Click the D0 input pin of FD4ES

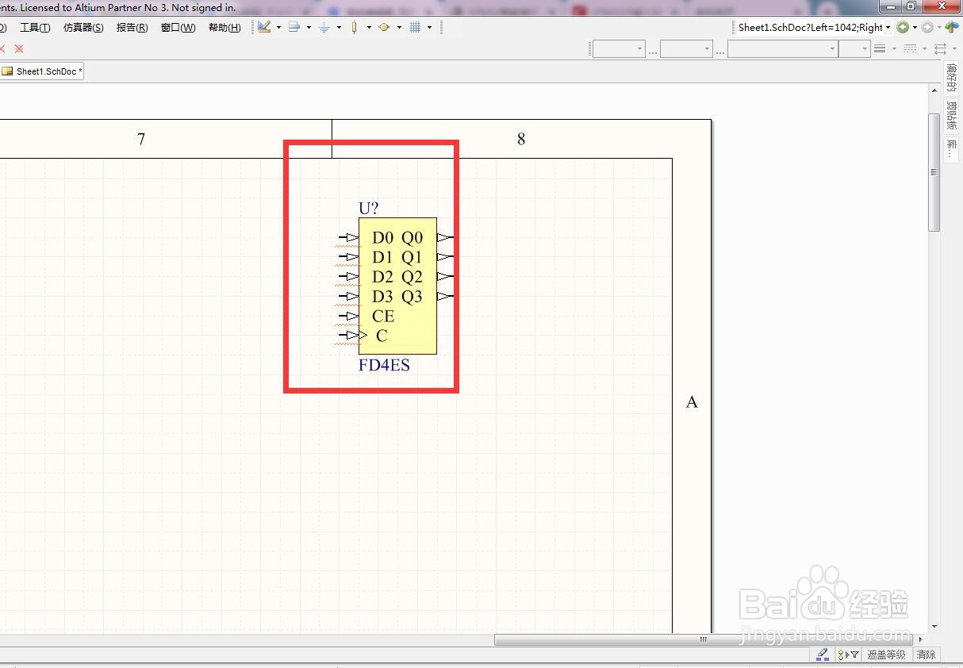tap(348, 237)
